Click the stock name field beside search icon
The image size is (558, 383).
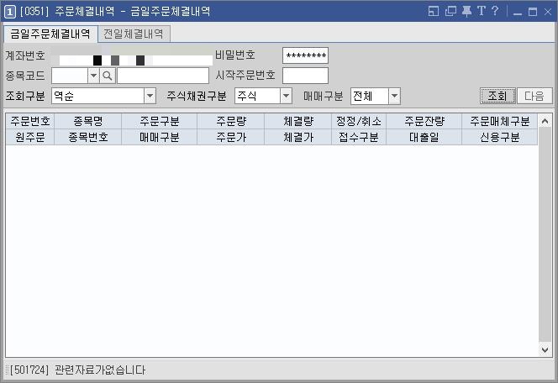tap(163, 76)
